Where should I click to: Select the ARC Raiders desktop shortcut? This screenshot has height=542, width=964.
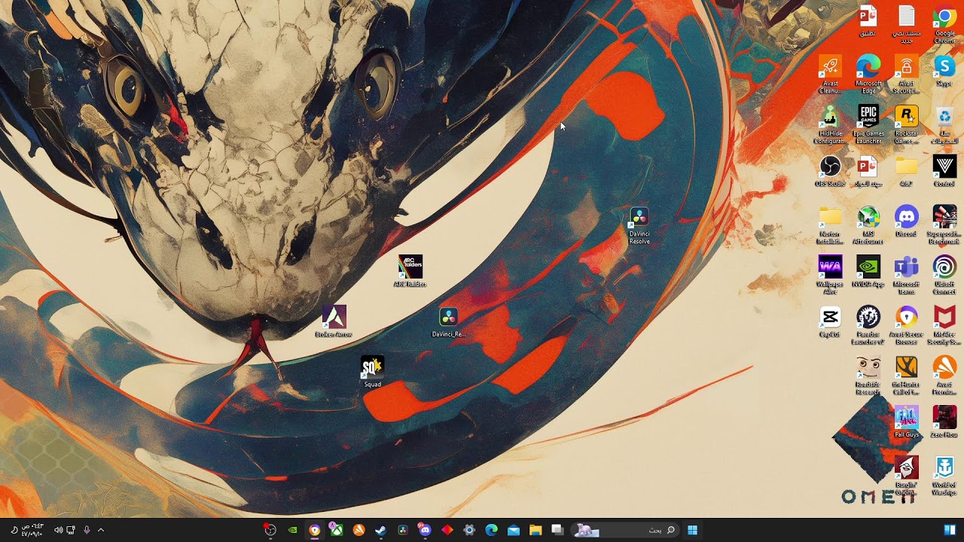[x=410, y=271]
